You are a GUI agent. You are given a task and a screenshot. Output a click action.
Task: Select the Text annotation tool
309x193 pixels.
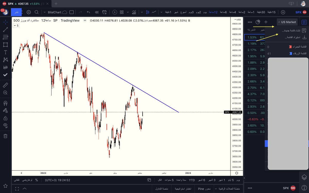(5, 52)
